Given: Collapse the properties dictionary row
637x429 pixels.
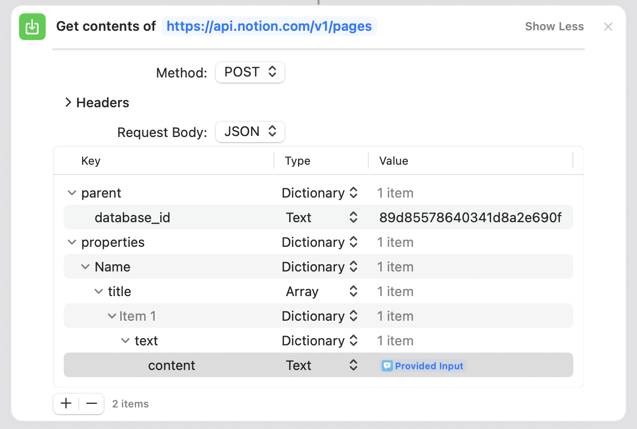Looking at the screenshot, I should pyautogui.click(x=71, y=243).
